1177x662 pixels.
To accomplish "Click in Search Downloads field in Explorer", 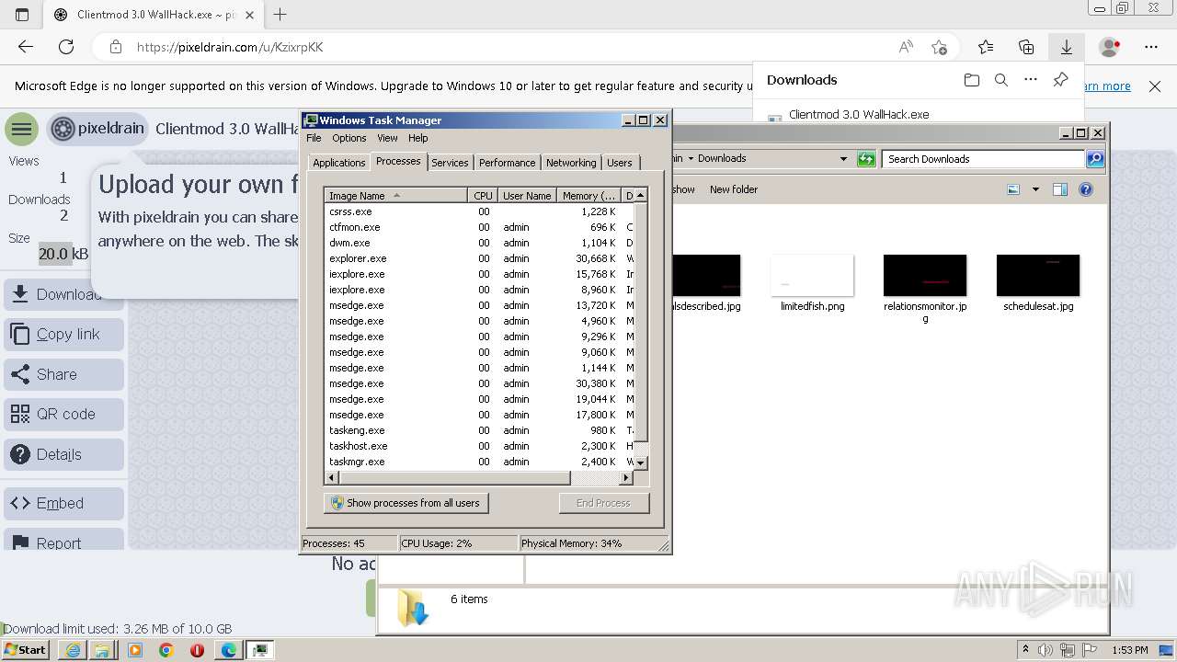I will point(983,159).
